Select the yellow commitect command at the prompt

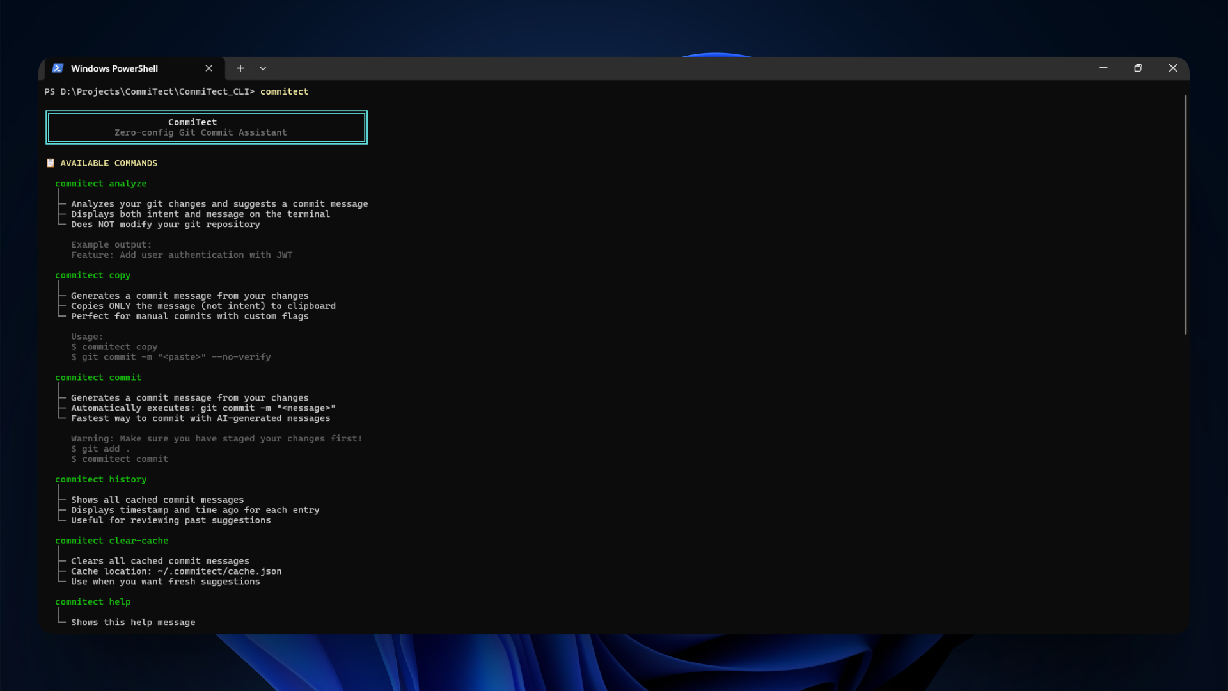(284, 91)
